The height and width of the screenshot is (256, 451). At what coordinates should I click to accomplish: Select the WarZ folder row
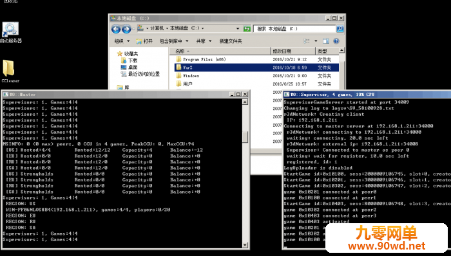coord(256,68)
